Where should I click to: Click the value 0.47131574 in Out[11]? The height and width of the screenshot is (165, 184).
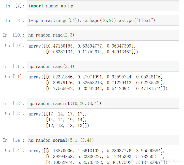148,89
